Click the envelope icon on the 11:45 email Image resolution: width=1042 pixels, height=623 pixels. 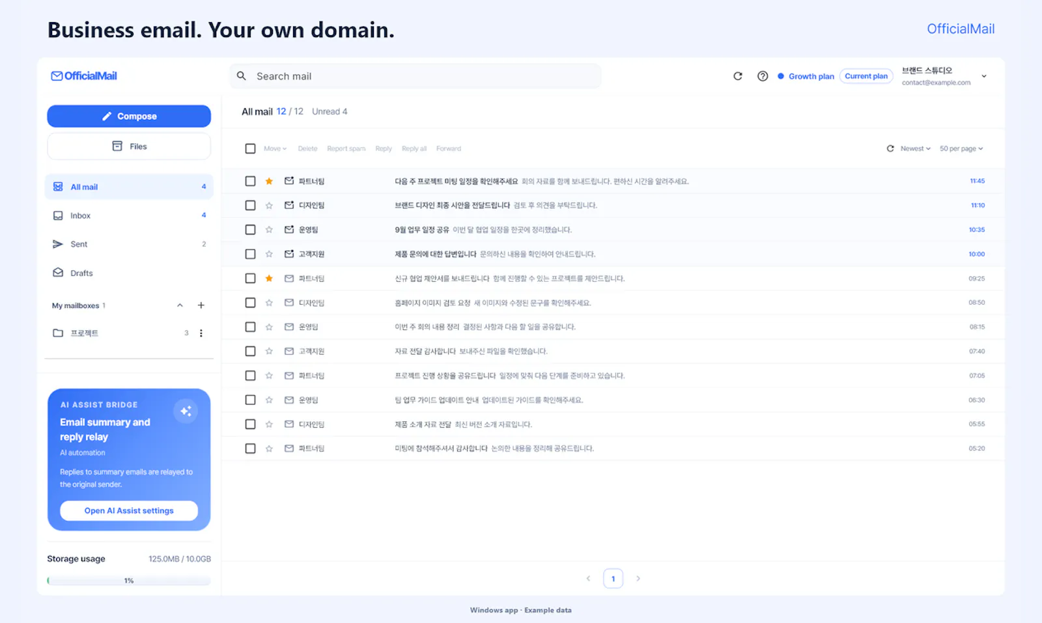click(x=289, y=181)
